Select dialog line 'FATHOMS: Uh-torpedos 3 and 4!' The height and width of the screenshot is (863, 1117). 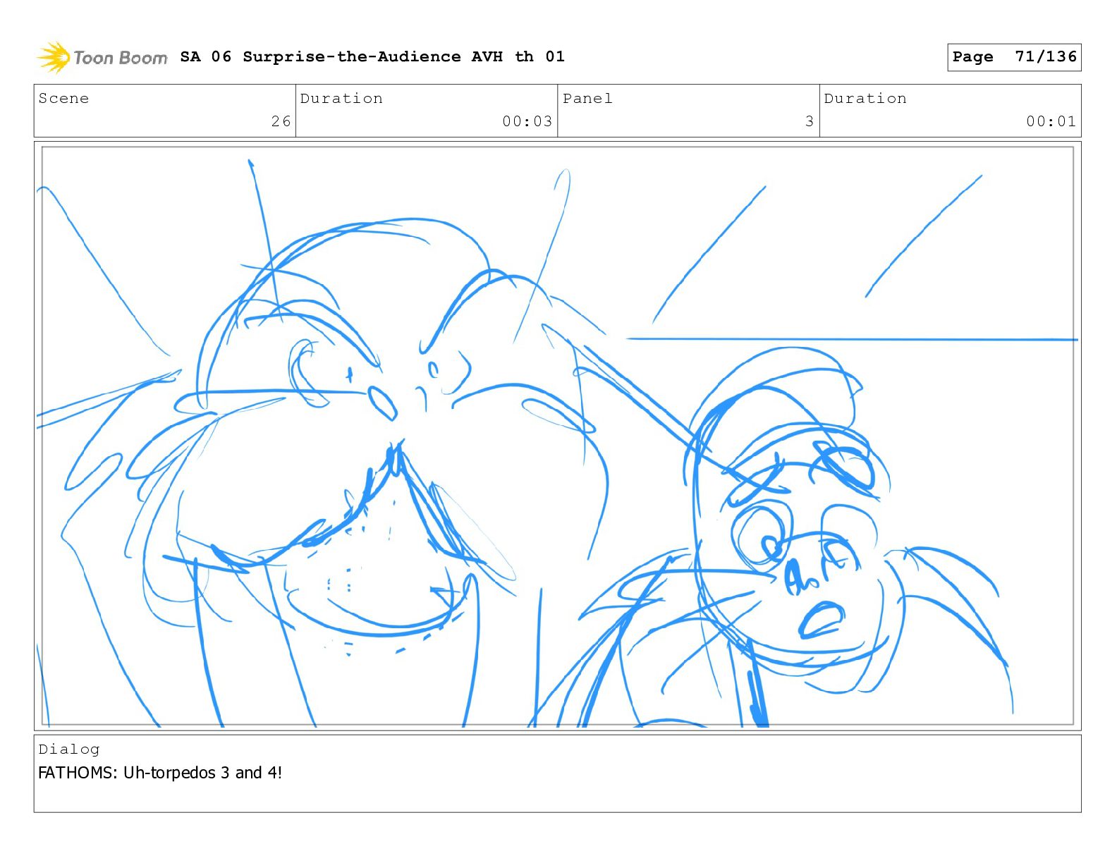(x=160, y=773)
